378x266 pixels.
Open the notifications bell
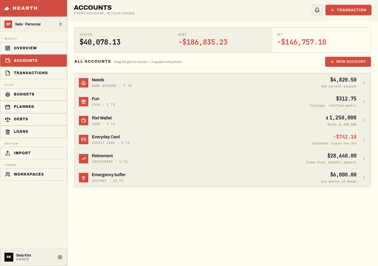317,10
